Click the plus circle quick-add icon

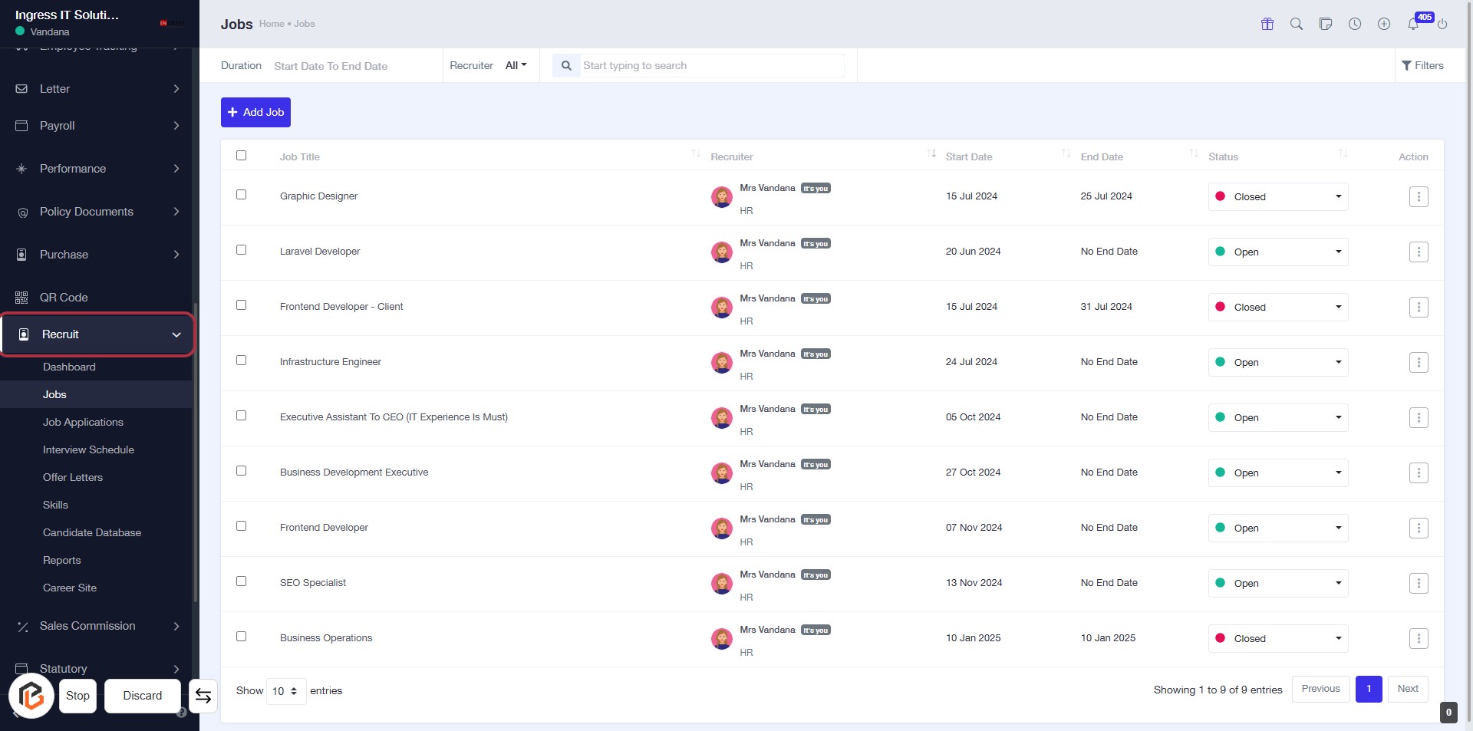pyautogui.click(x=1384, y=24)
